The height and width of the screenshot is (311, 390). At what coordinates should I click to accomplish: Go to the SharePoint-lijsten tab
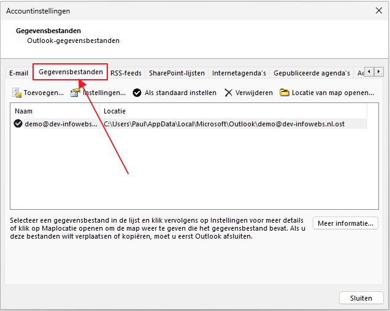coord(177,73)
